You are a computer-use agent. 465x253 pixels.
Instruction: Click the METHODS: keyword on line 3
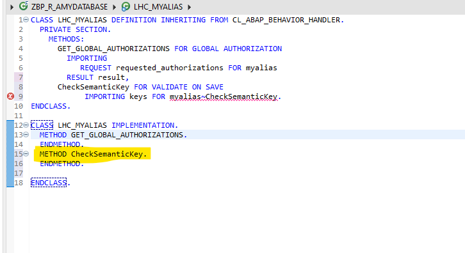pos(67,39)
